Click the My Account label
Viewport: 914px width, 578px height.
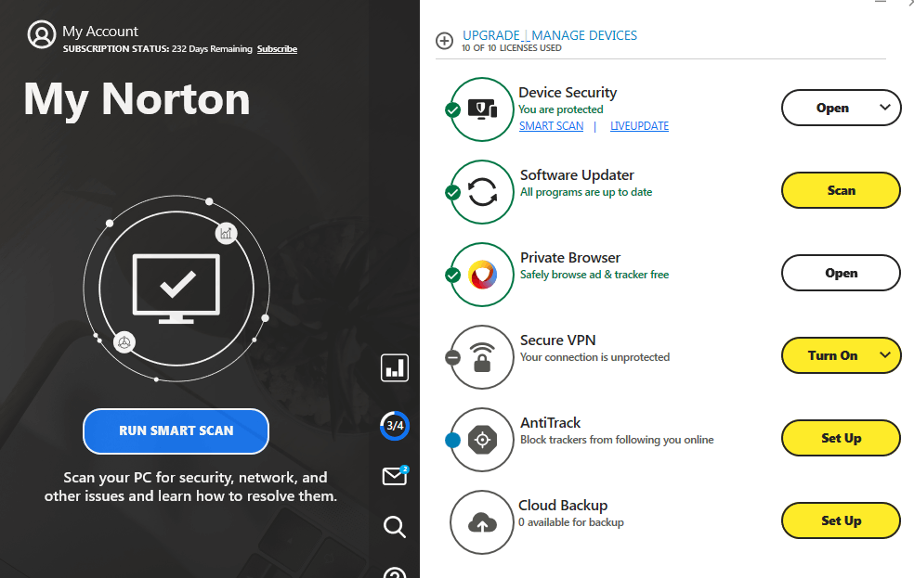point(100,32)
